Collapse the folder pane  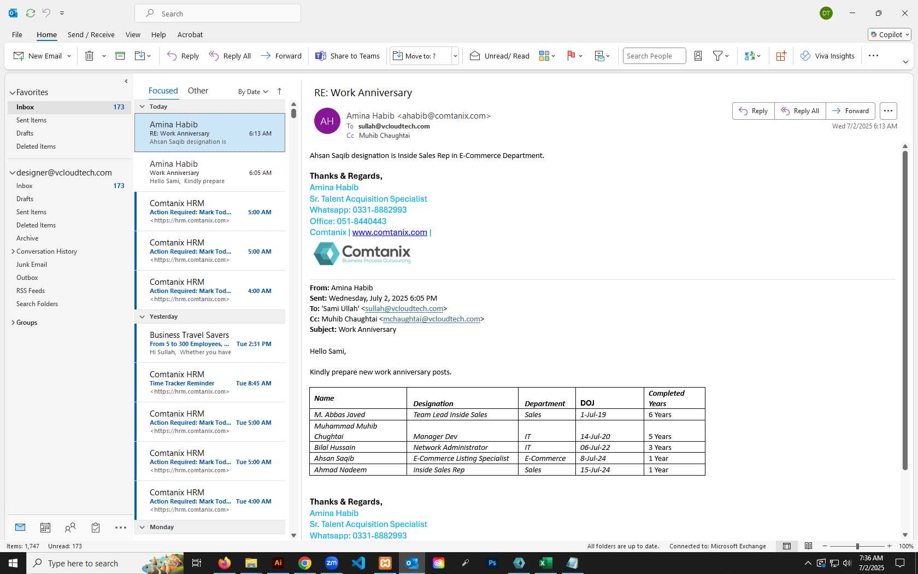point(126,81)
